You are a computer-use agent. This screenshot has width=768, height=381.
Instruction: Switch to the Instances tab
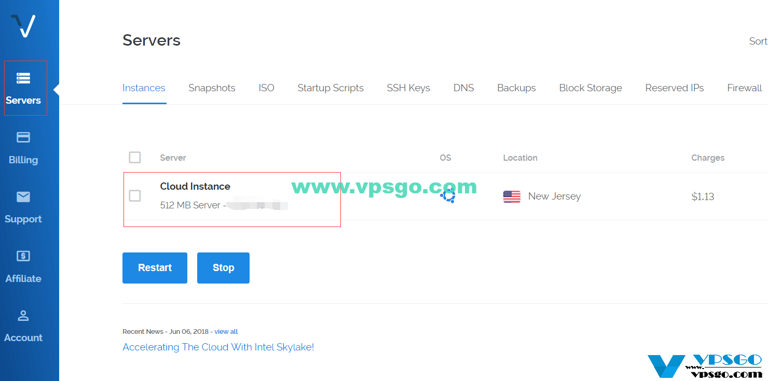[144, 88]
